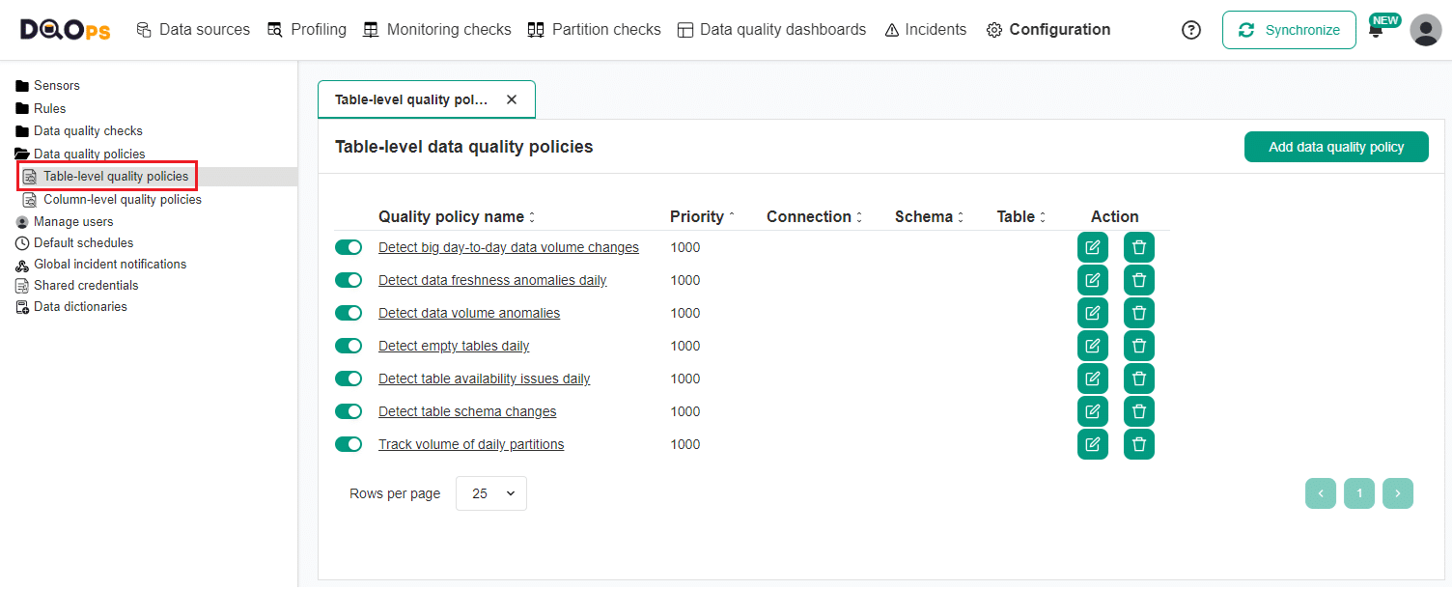The height and width of the screenshot is (589, 1452).
Task: Edit the 'Detect data volume anomalies' policy
Action: pyautogui.click(x=1093, y=313)
